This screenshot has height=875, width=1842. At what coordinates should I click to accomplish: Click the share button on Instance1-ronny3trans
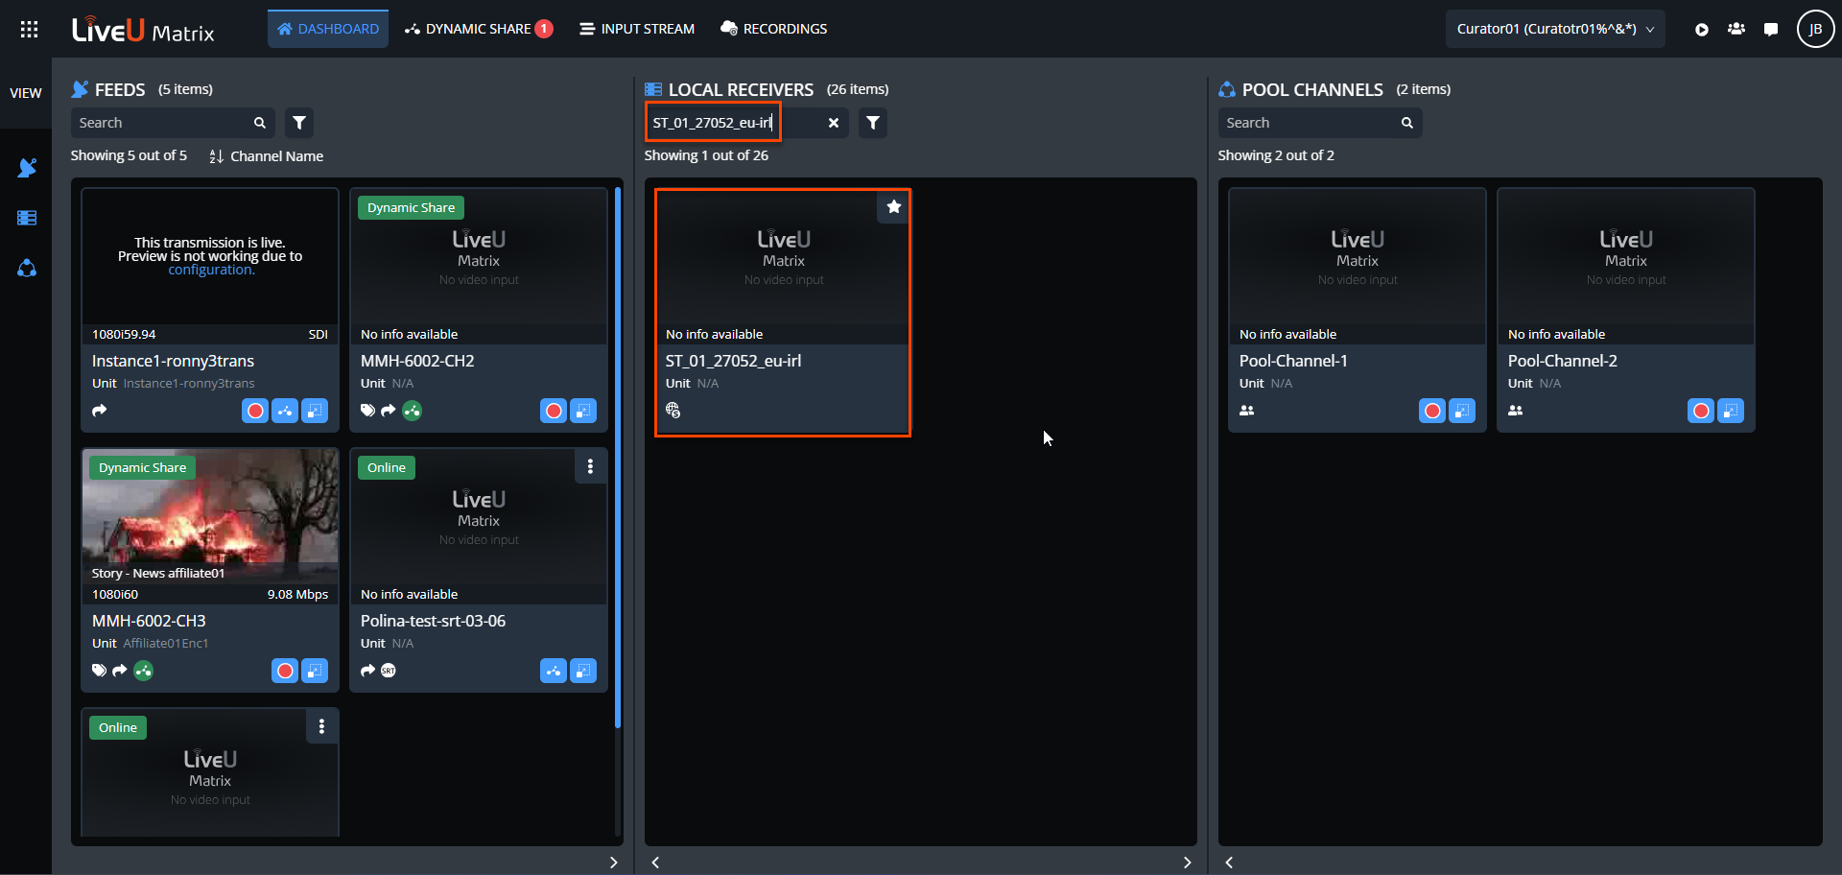coord(285,411)
